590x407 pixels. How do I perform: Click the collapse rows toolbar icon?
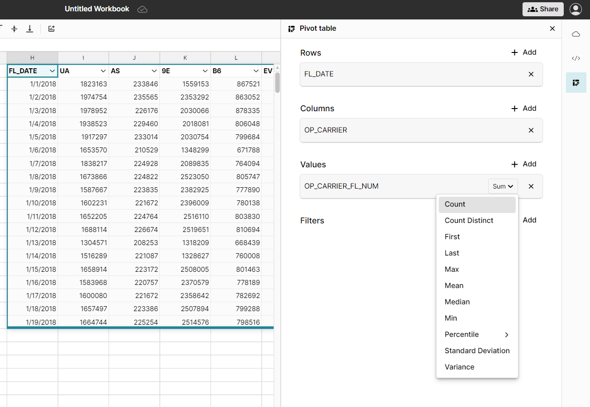click(14, 28)
